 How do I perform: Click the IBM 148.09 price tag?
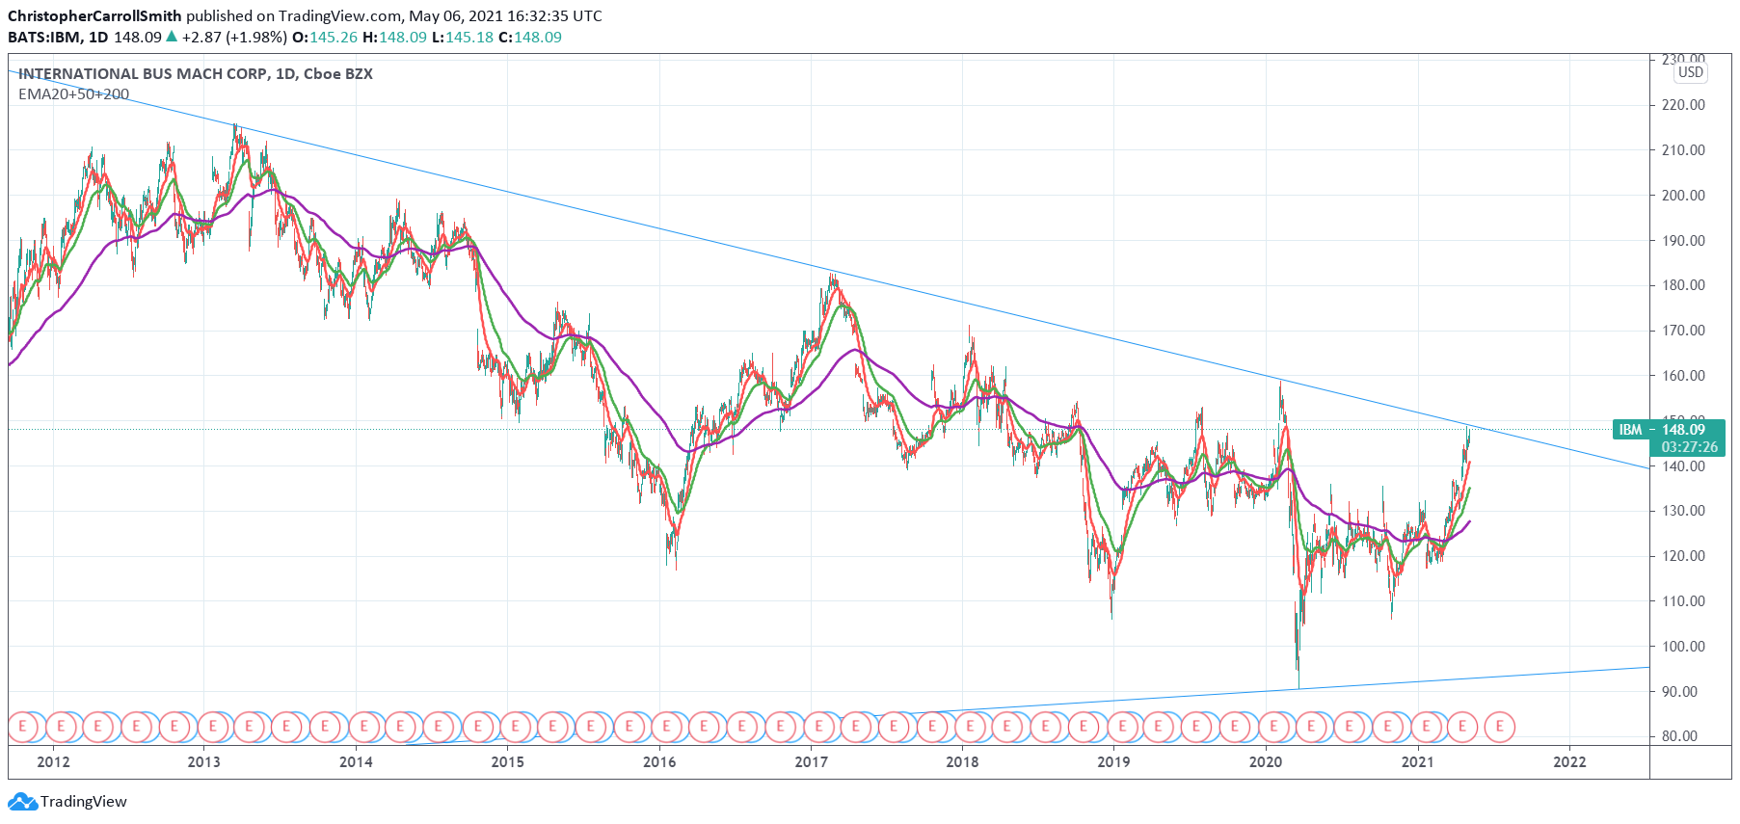(x=1669, y=430)
